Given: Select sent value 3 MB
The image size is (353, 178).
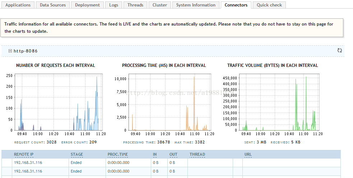Looking at the screenshot, I should coord(261,142).
